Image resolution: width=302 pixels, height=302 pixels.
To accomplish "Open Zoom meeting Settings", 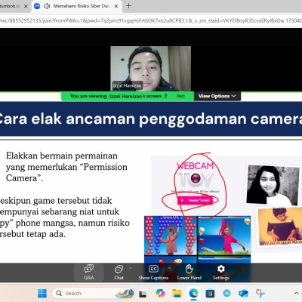I will click(220, 273).
